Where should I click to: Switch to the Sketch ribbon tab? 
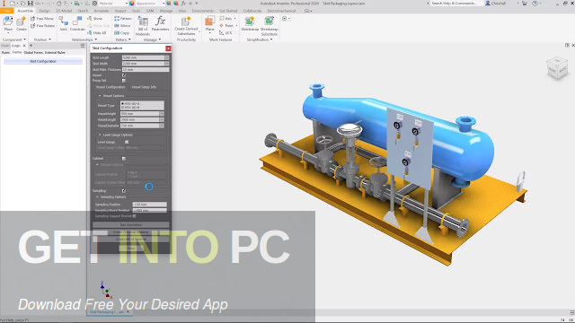(83, 11)
